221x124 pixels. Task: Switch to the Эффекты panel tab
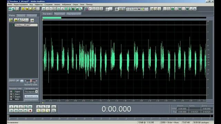(21, 15)
